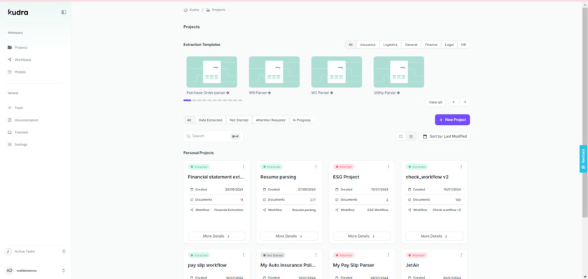Screen dimensions: 588x279
Task: Click More Details on Financial statement card
Action: coord(217,236)
